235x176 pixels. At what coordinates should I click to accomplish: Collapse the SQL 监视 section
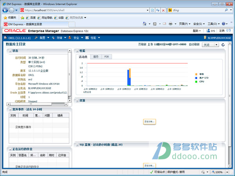click(x=77, y=145)
